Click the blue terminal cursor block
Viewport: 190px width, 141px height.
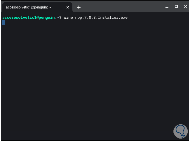point(4,23)
